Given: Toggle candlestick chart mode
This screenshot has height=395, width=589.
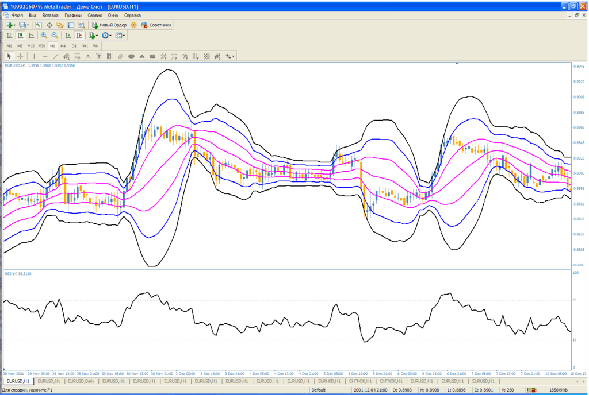Looking at the screenshot, I should coord(20,35).
